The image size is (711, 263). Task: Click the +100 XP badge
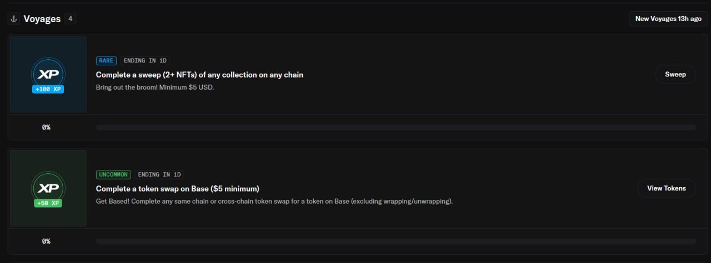point(48,89)
